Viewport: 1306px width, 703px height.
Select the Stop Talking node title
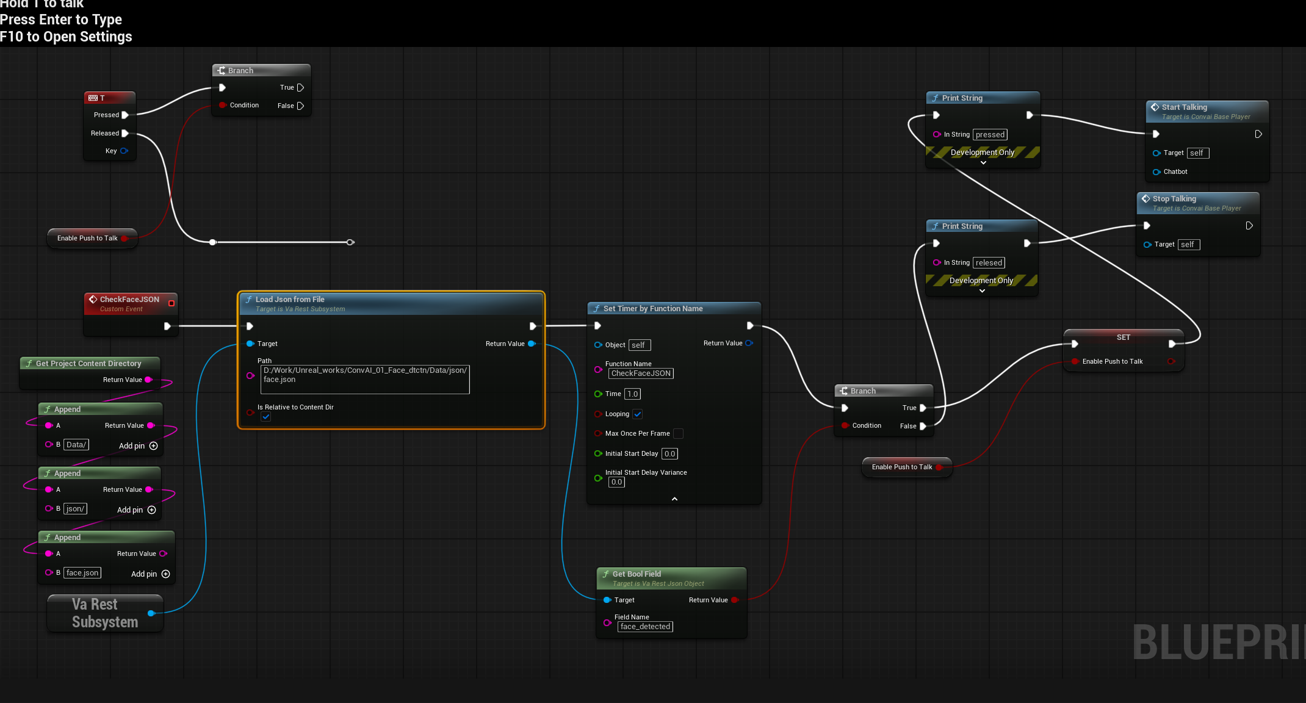pos(1174,199)
